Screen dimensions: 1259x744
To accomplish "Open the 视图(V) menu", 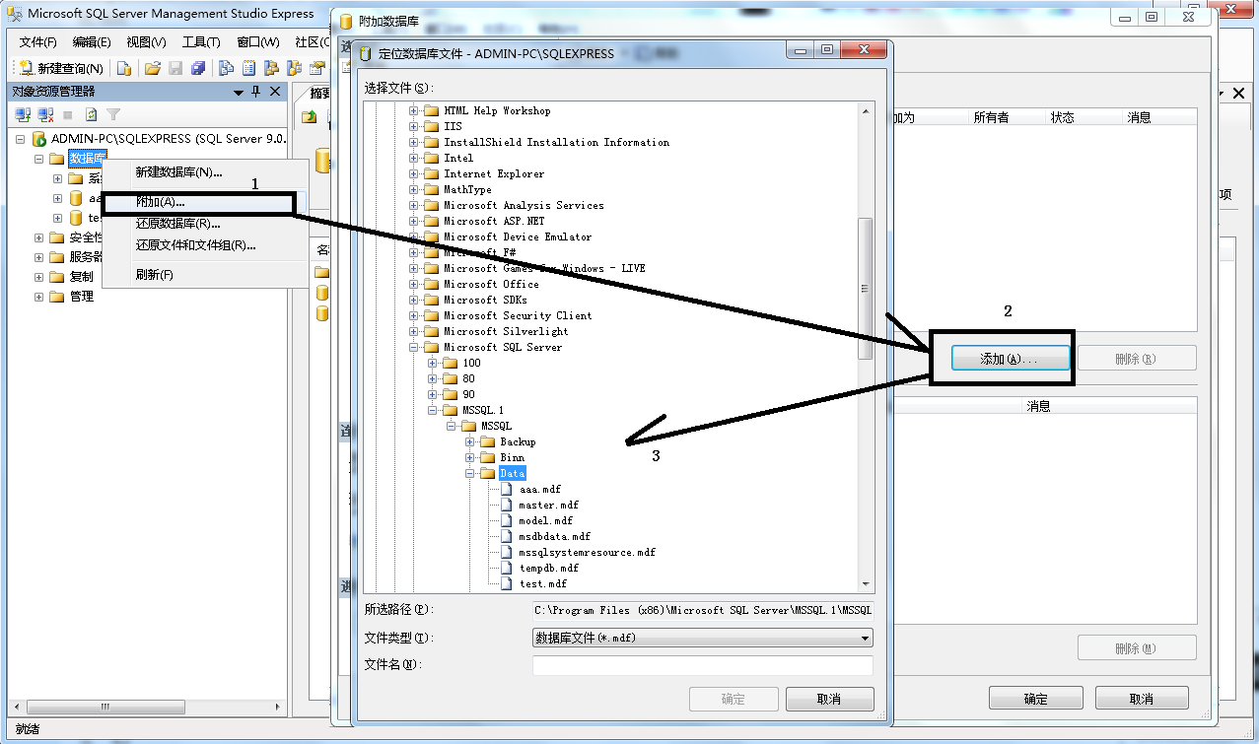I will pos(146,41).
